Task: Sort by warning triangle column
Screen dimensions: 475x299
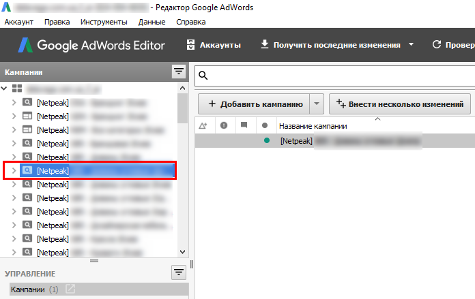Action: click(203, 125)
